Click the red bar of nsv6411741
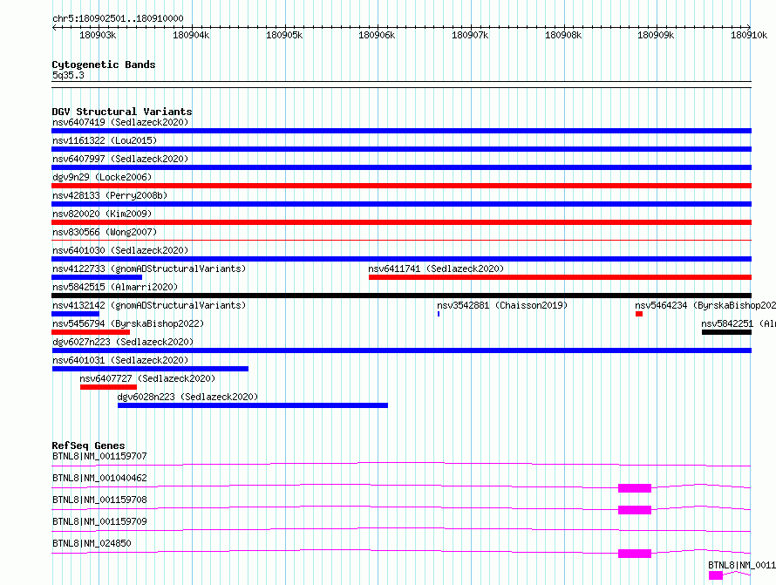This screenshot has height=585, width=776. click(x=561, y=277)
